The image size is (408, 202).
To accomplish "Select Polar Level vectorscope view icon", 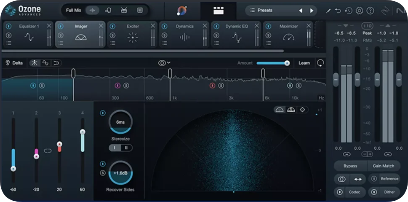I will click(x=291, y=110).
